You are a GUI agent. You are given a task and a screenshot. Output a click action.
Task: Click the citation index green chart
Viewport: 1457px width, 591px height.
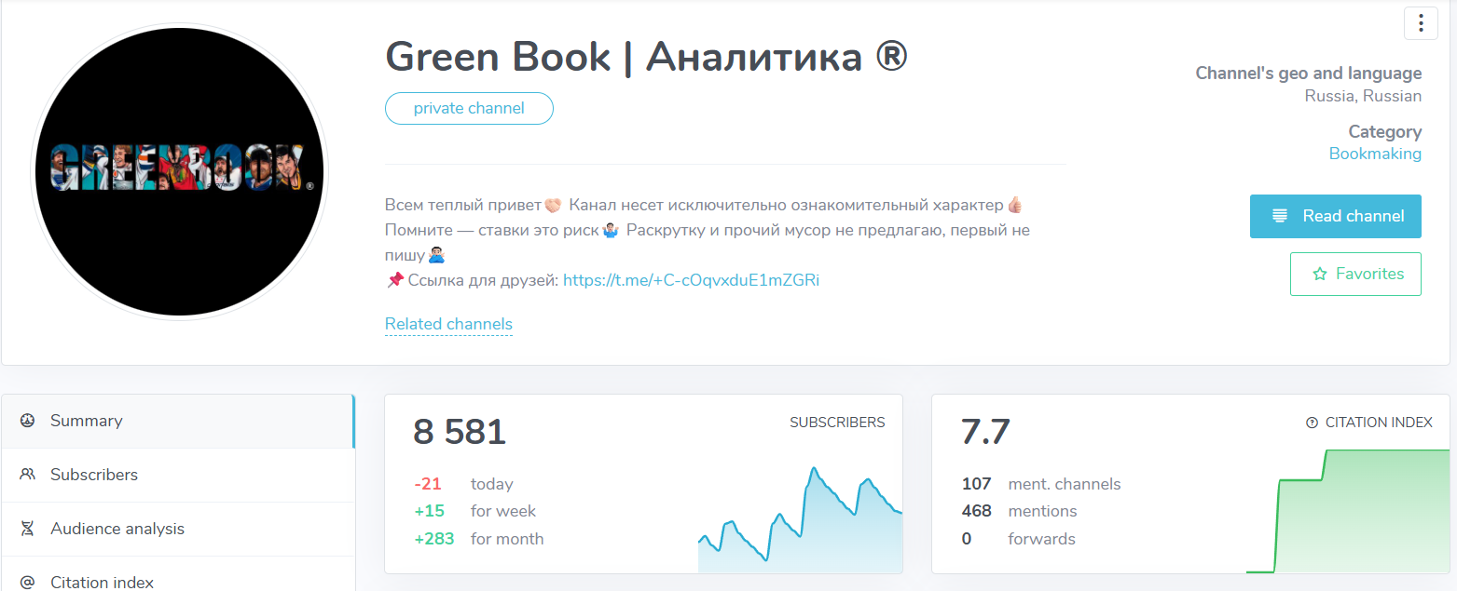click(1348, 511)
